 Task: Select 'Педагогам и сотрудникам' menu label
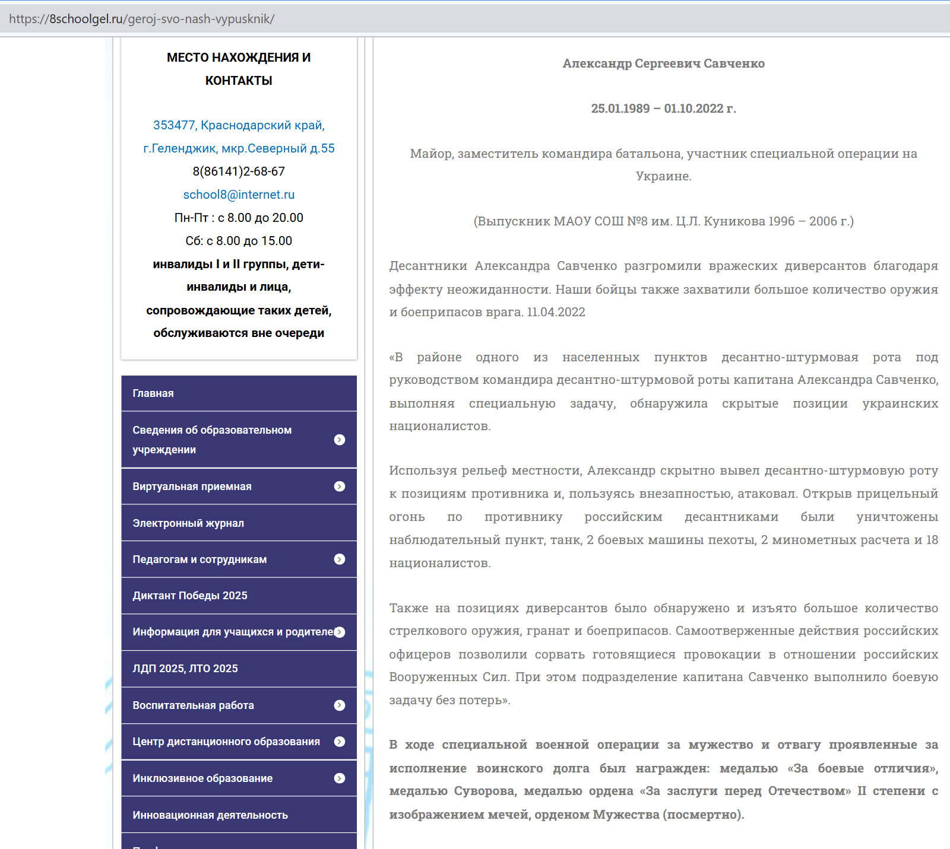199,559
